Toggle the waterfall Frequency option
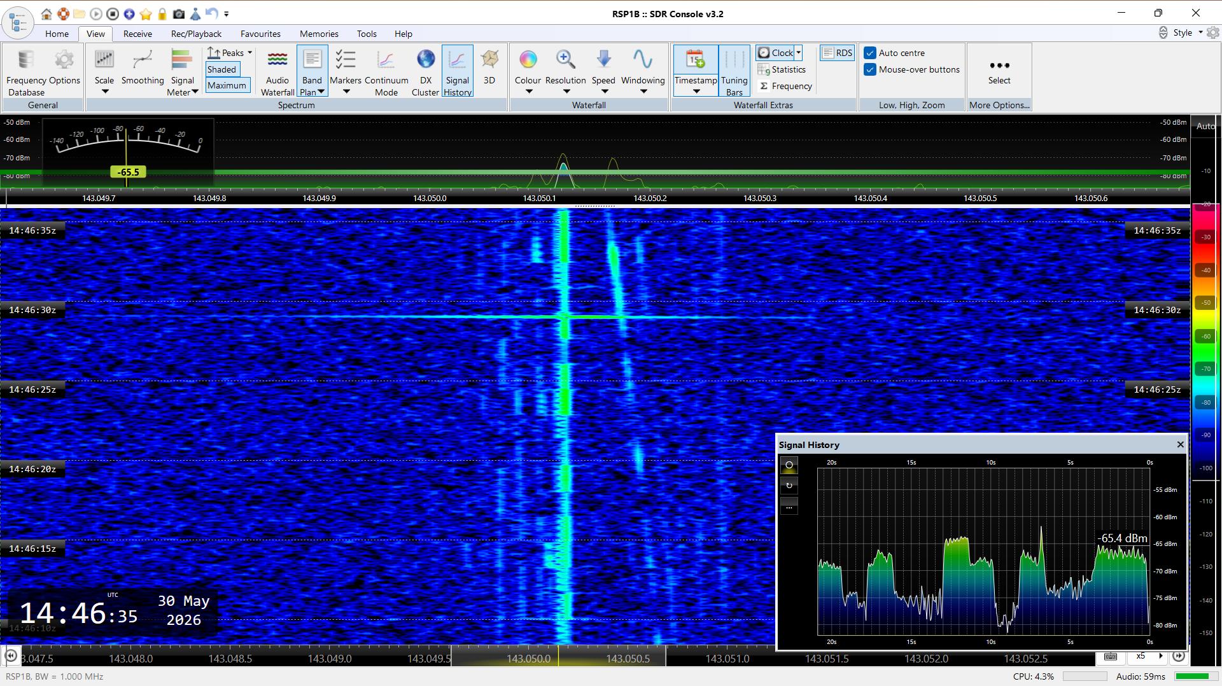This screenshot has height=686, width=1222. (785, 86)
